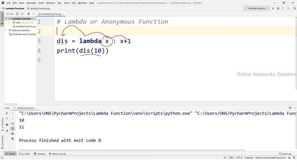Hide the Project panel with minus icon
Screen dimensions: 297x167
[34, 14]
